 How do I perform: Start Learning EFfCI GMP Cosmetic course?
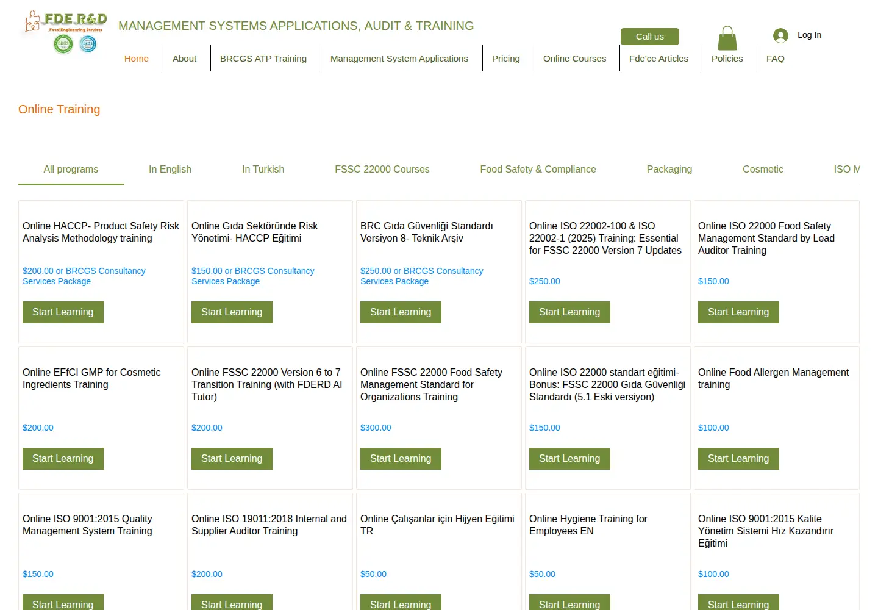63,459
